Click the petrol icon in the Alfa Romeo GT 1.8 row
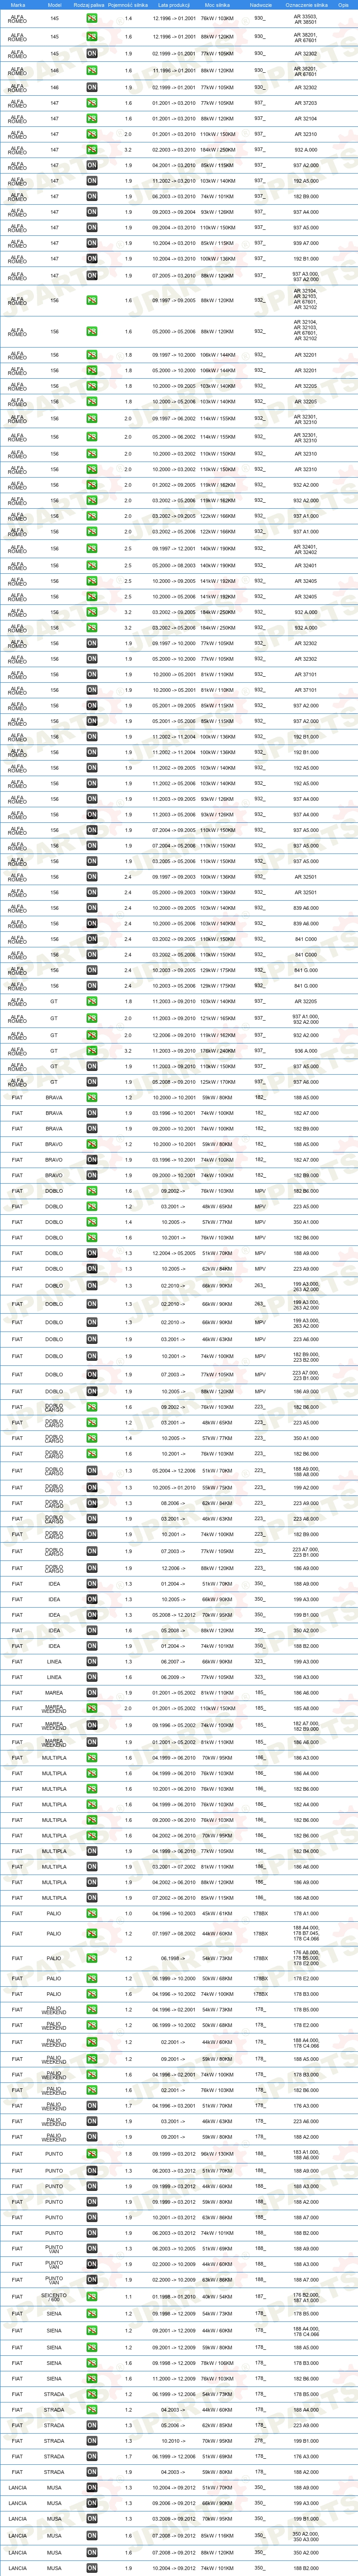 tap(91, 1001)
